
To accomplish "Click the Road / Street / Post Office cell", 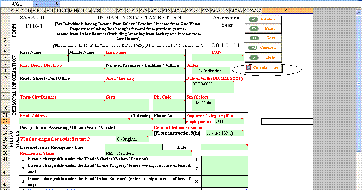I will (62, 87).
